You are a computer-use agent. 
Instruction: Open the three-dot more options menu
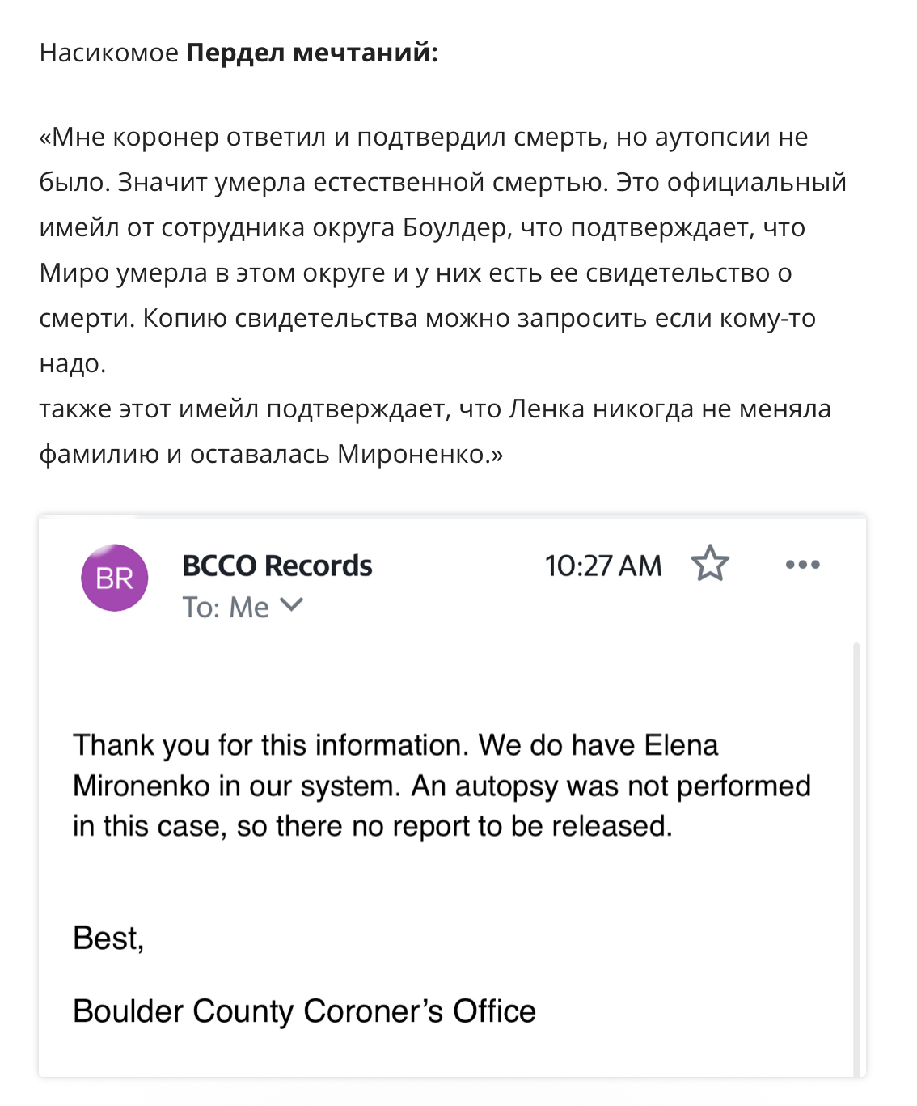pyautogui.click(x=802, y=565)
